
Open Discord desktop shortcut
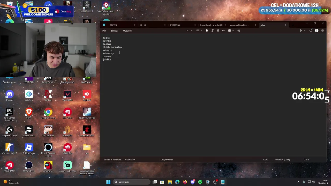coord(10,96)
